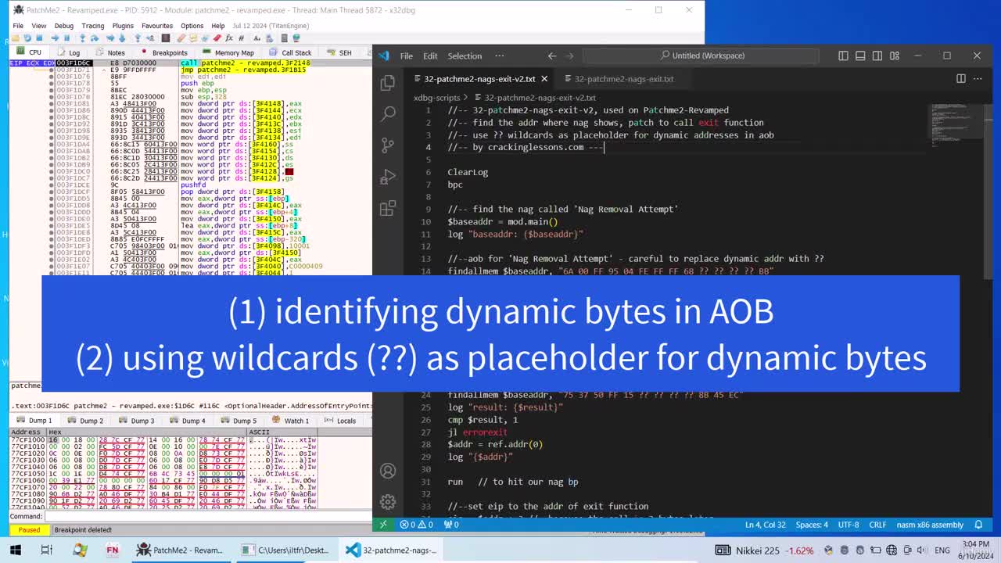Open Windows Start button

click(15, 550)
